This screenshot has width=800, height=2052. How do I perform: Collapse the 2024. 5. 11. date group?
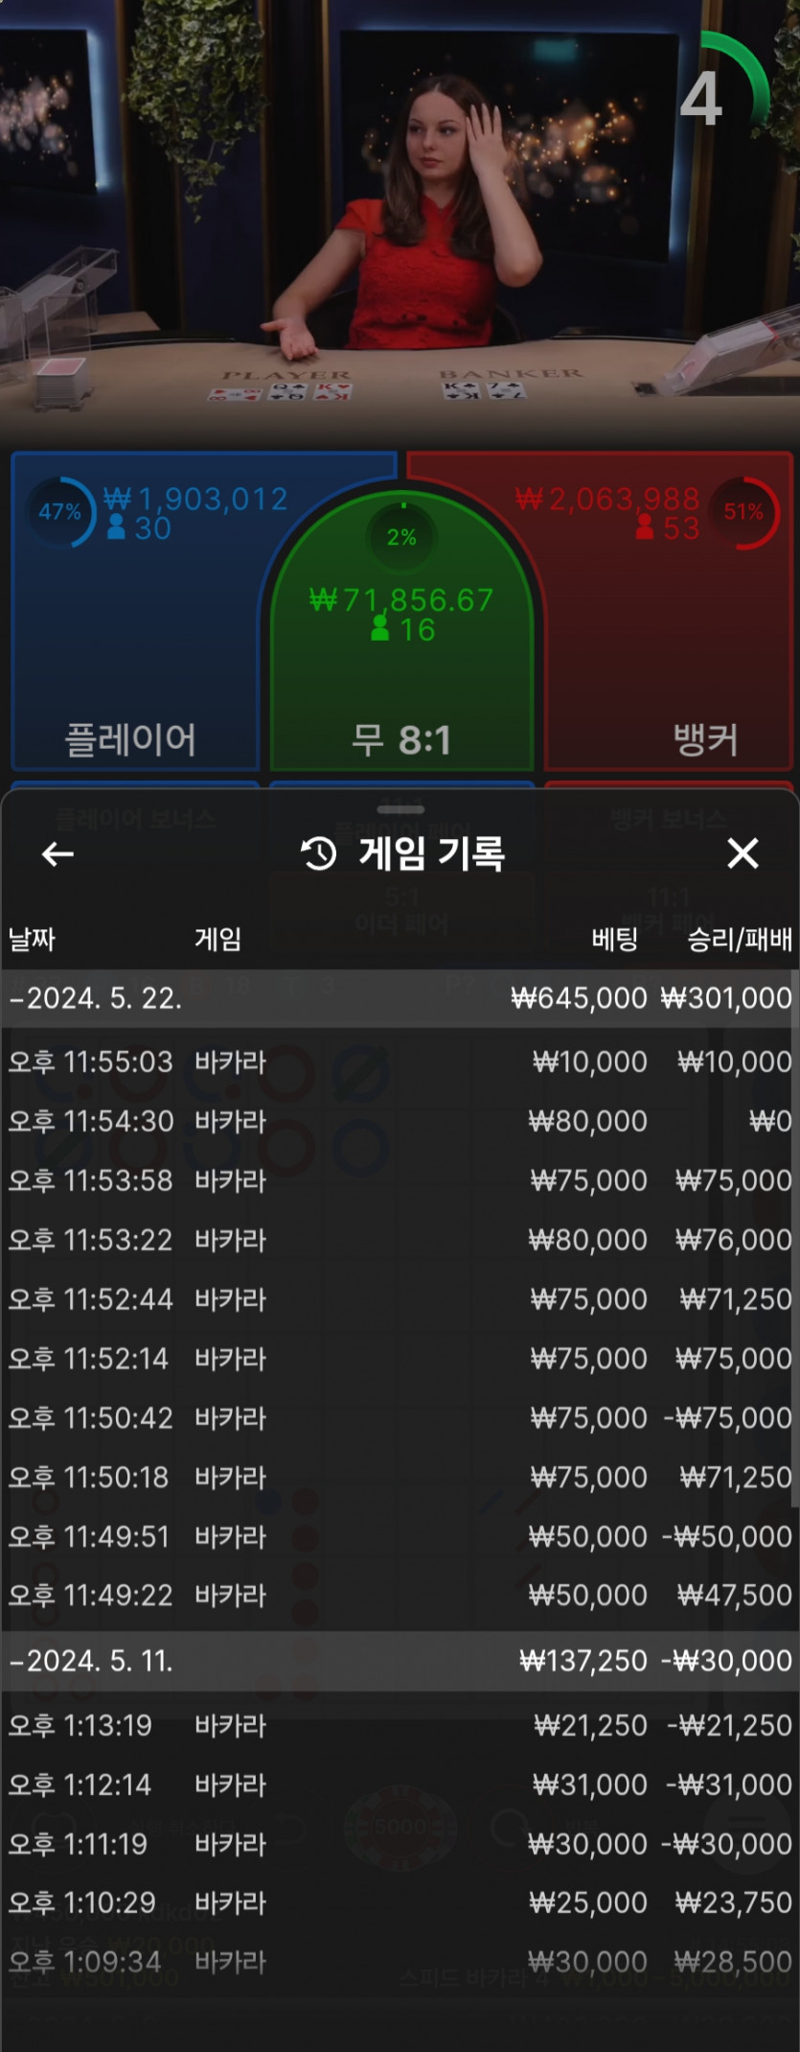pos(400,1661)
